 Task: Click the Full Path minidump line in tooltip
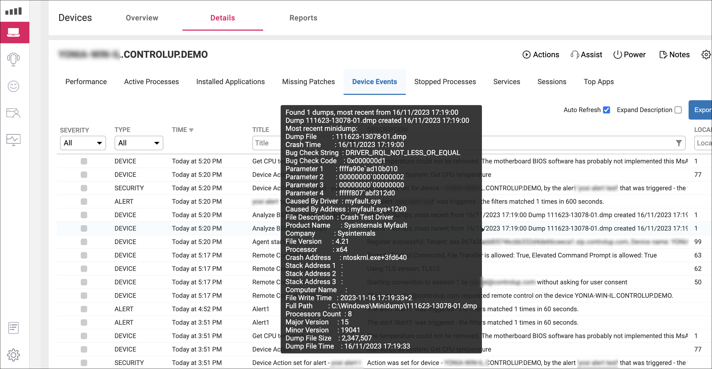click(x=381, y=306)
